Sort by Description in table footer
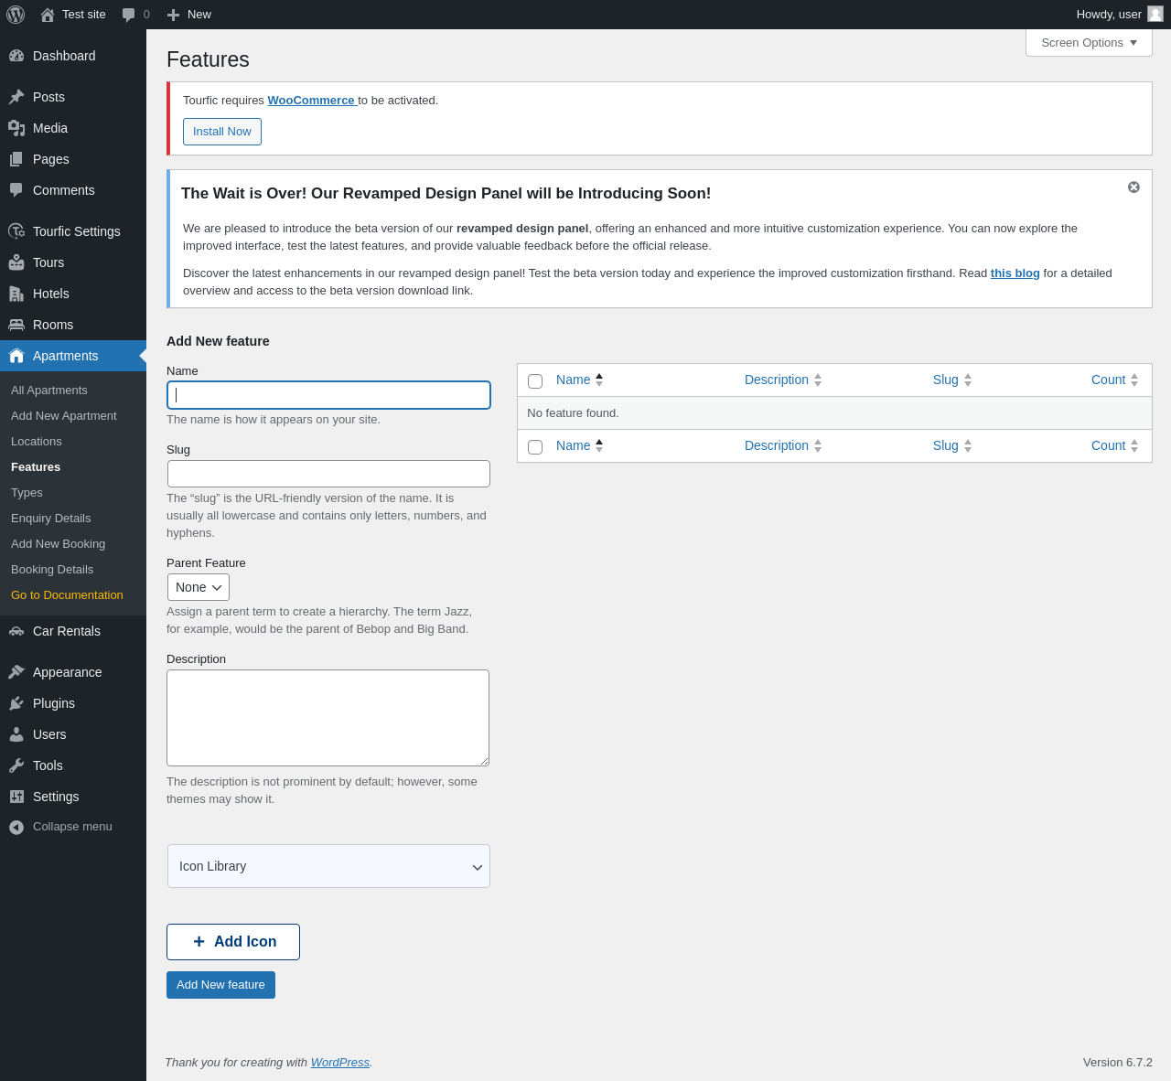 pos(783,445)
